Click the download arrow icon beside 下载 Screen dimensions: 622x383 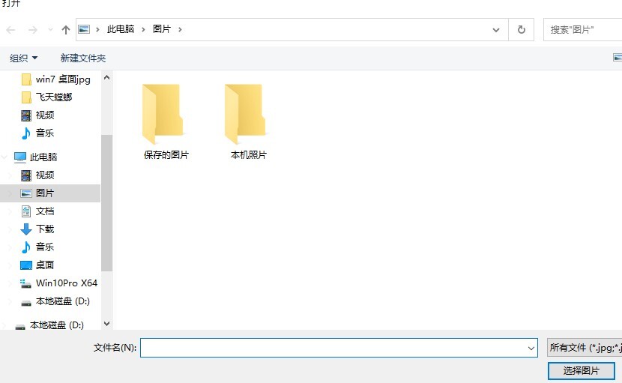click(25, 229)
